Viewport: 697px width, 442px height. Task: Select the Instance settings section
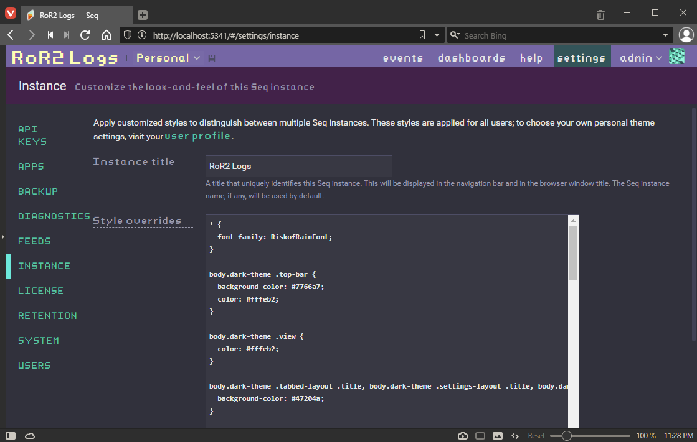[x=44, y=266]
